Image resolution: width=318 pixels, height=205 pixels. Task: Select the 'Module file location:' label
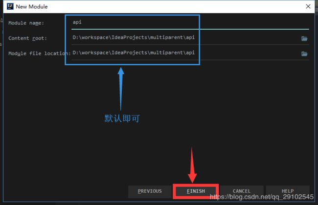39,54
